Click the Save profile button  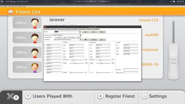(94, 32)
